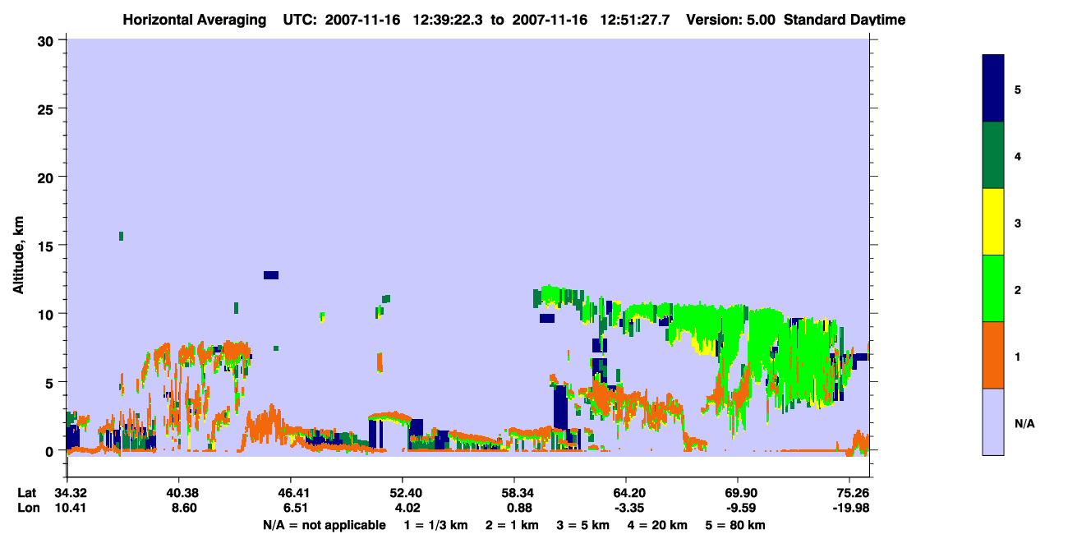Click the 'Lon' row label
Image resolution: width=1068 pixels, height=548 pixels.
tap(28, 509)
